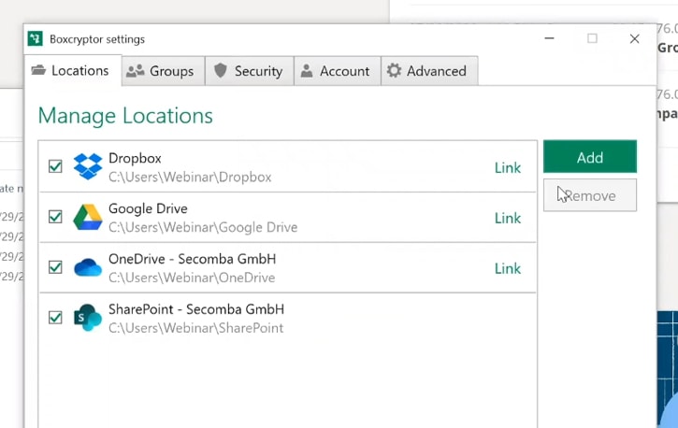Viewport: 678px width, 428px height.
Task: Switch to the Account tab
Action: coord(338,71)
